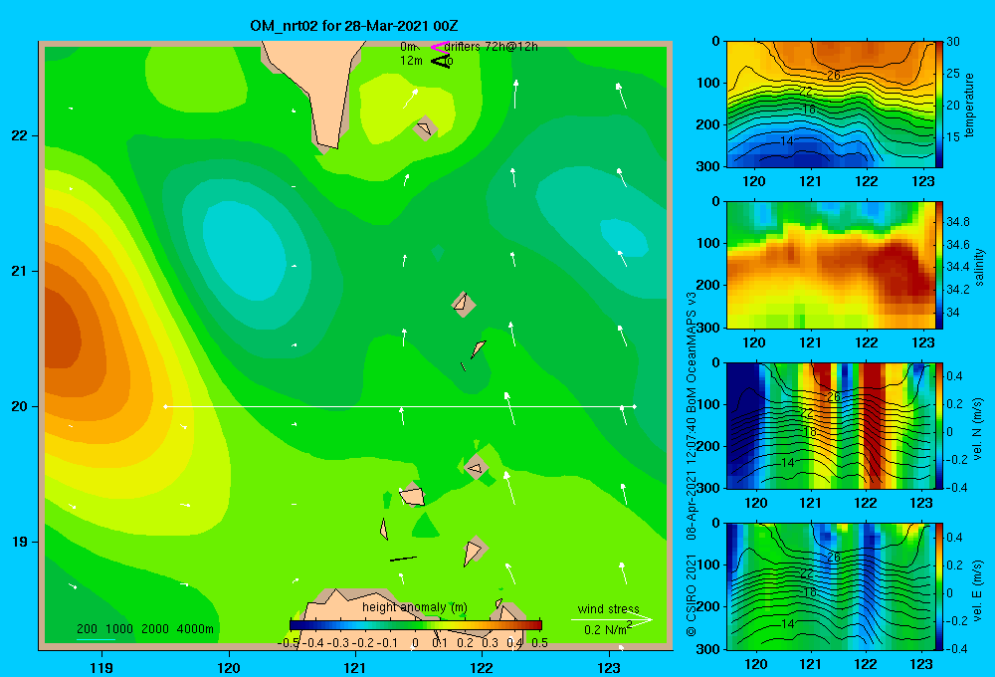Click the vel. N color bar
The width and height of the screenshot is (995, 677).
point(939,425)
